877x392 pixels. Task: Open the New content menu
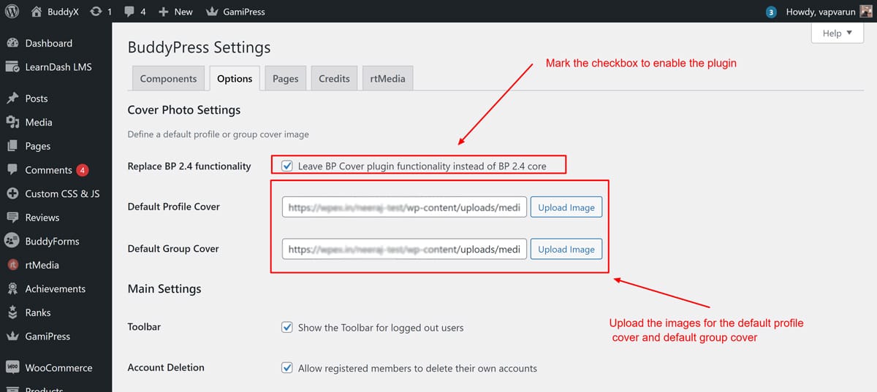click(x=175, y=12)
